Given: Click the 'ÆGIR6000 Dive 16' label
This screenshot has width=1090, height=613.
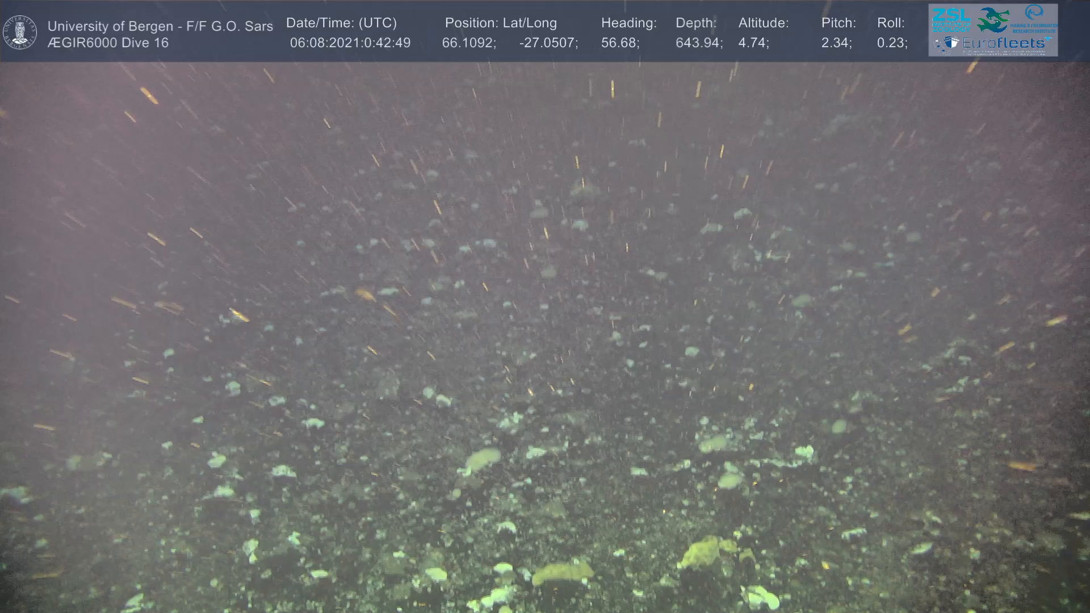Looking at the screenshot, I should tap(108, 43).
